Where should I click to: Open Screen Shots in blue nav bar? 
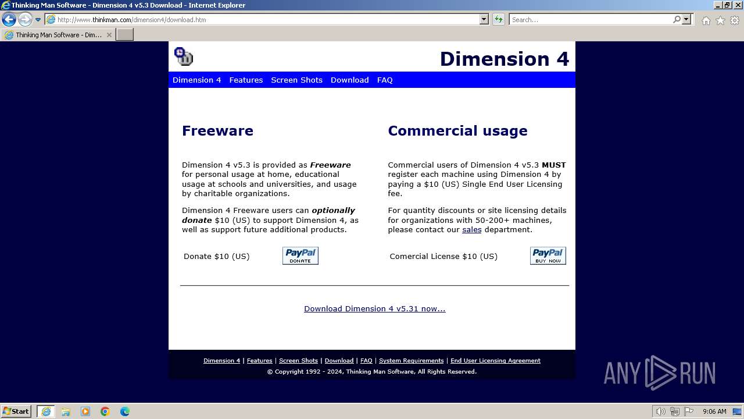(x=296, y=80)
